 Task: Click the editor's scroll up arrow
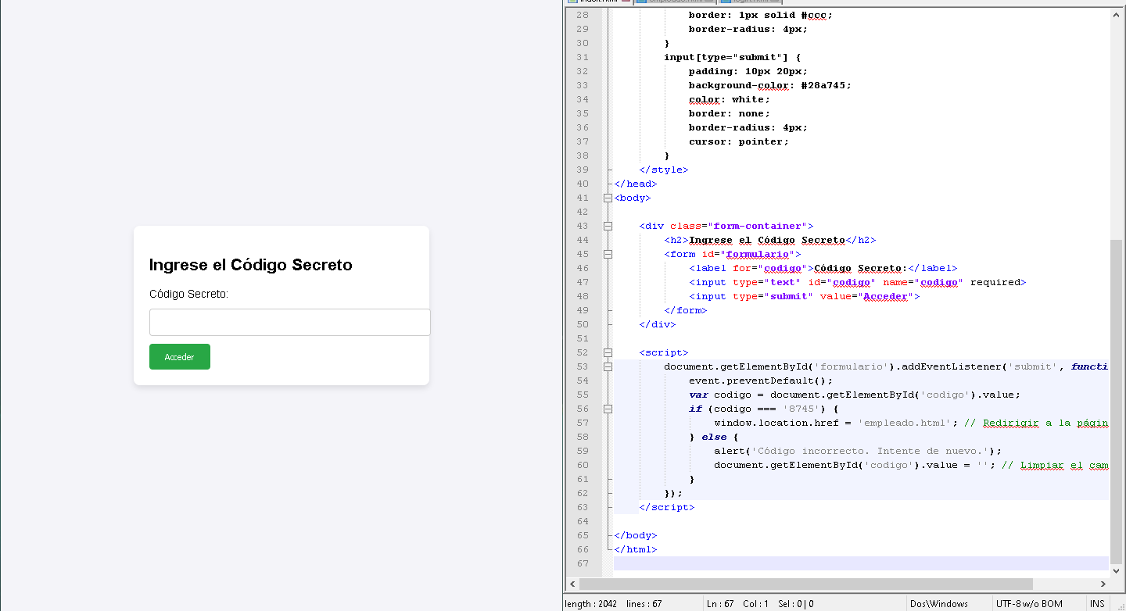tap(1117, 14)
